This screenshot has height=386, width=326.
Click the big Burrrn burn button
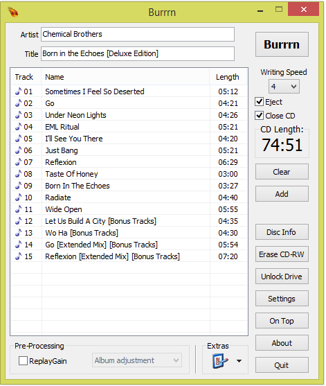pos(282,44)
